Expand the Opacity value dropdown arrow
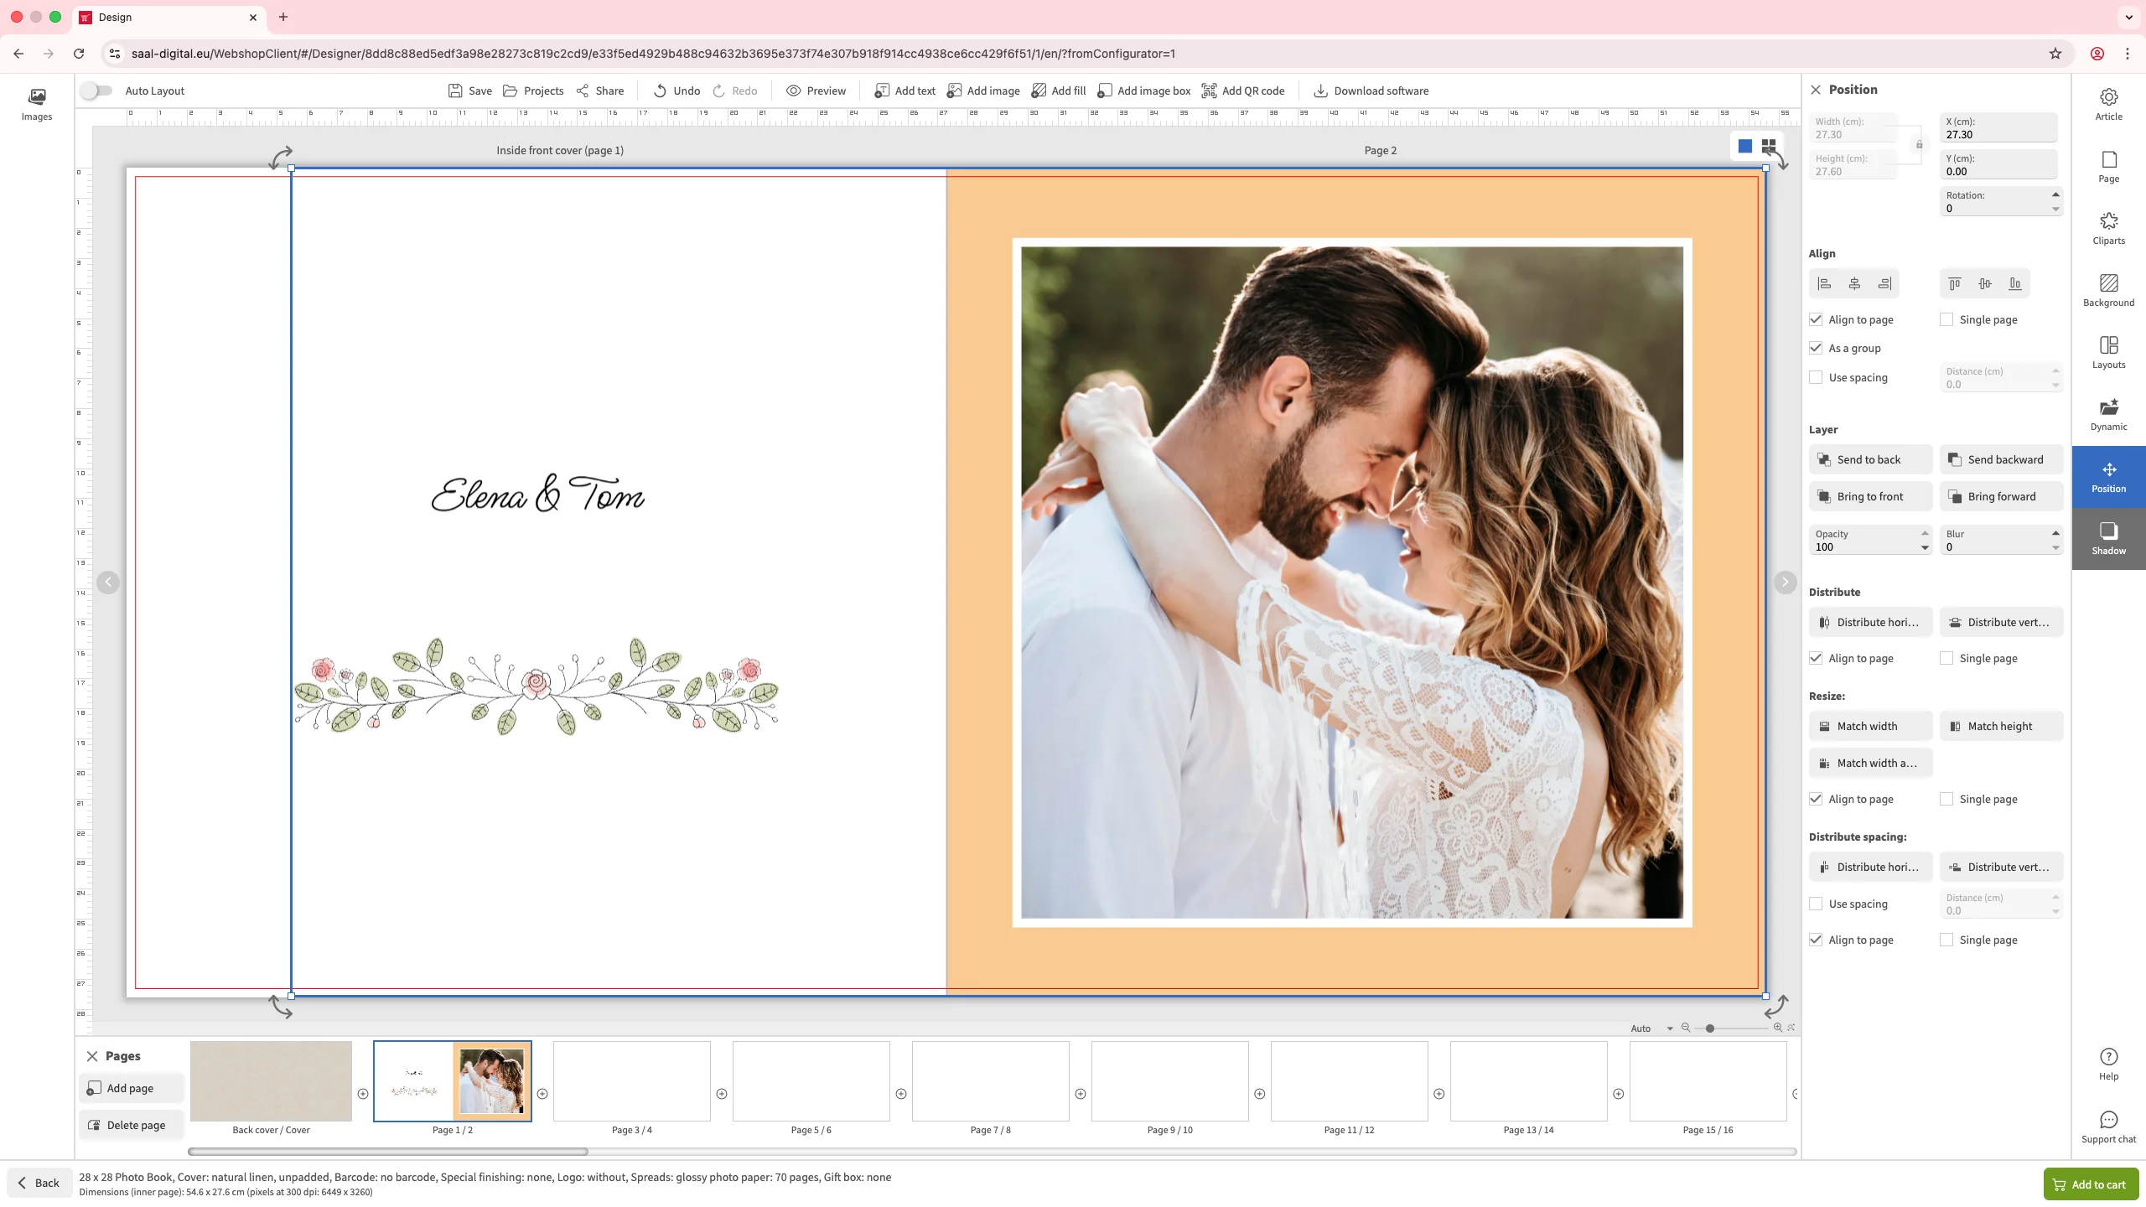Screen dimensions: 2146x1207 click(x=1925, y=547)
